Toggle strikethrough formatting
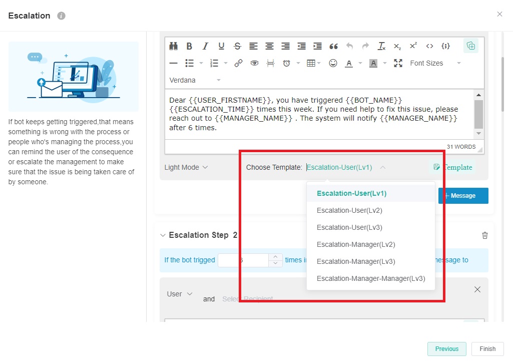 (x=237, y=46)
